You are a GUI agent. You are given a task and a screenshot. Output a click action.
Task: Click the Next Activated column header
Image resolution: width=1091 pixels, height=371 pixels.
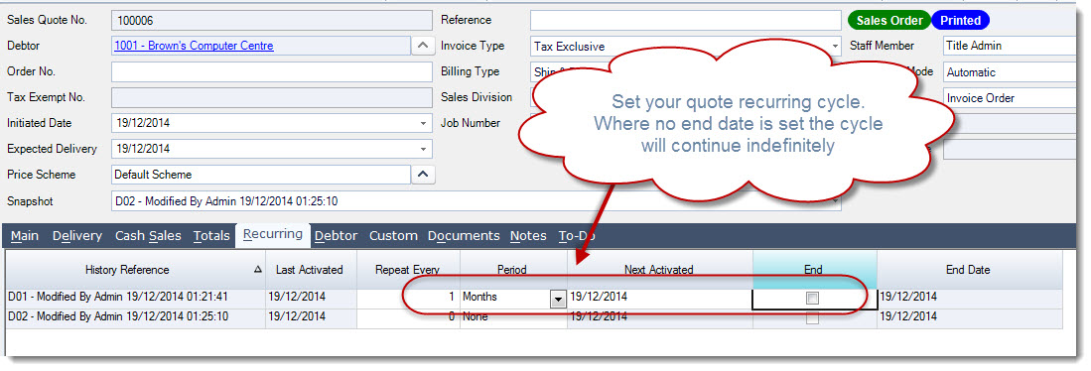click(659, 270)
